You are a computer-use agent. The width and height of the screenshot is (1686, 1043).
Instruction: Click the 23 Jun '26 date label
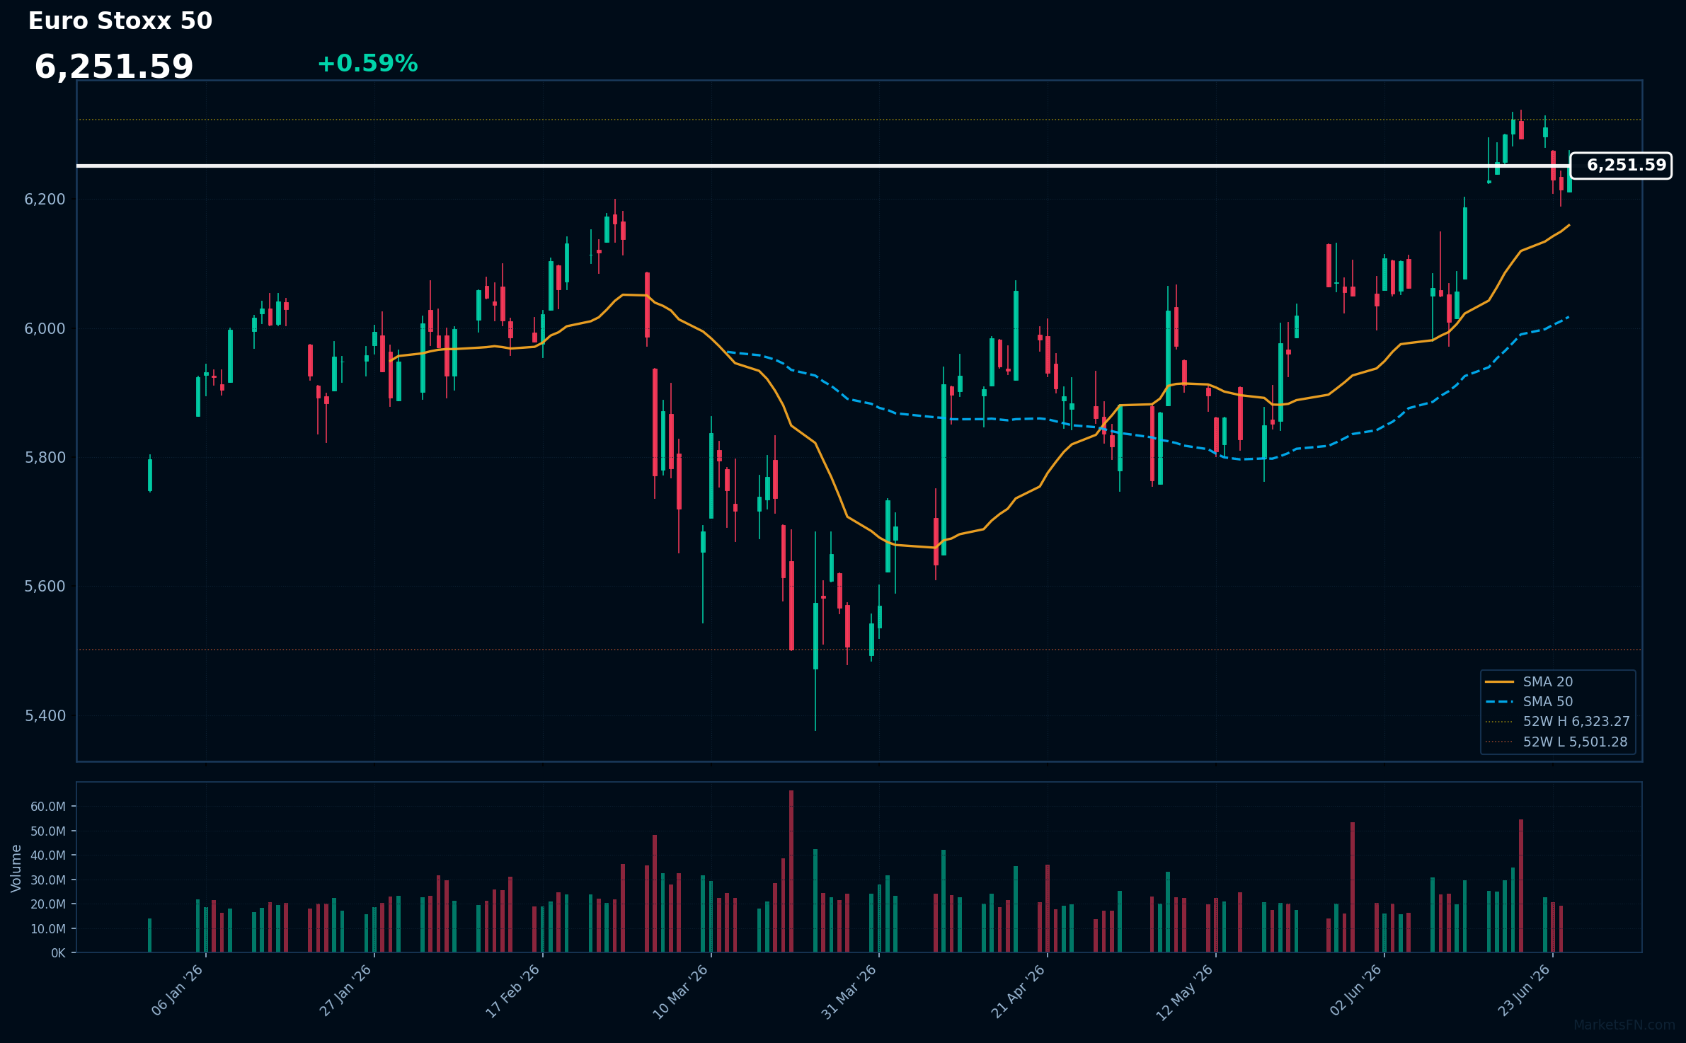[x=1523, y=991]
